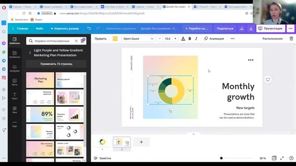Expand the Open Sauce font dropdown
The image size is (296, 166).
tap(138, 39)
